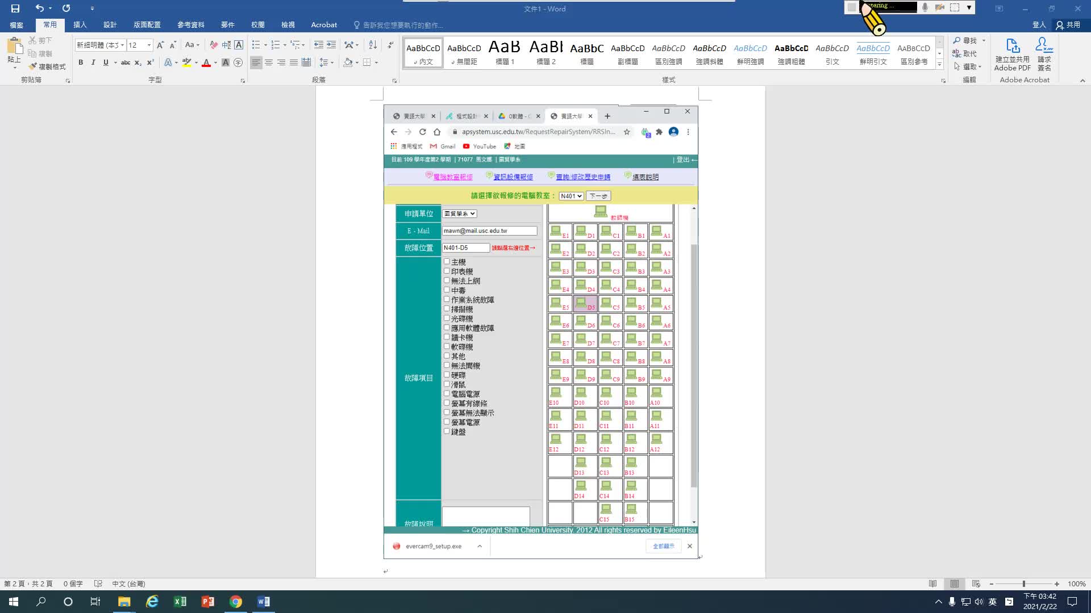Open the 版面配置 (Layout) ribbon tab

tap(147, 25)
